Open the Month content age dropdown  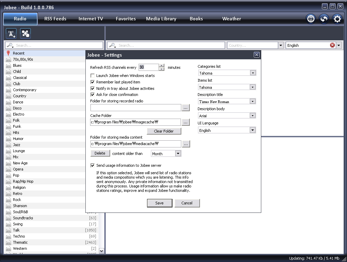tap(178, 154)
